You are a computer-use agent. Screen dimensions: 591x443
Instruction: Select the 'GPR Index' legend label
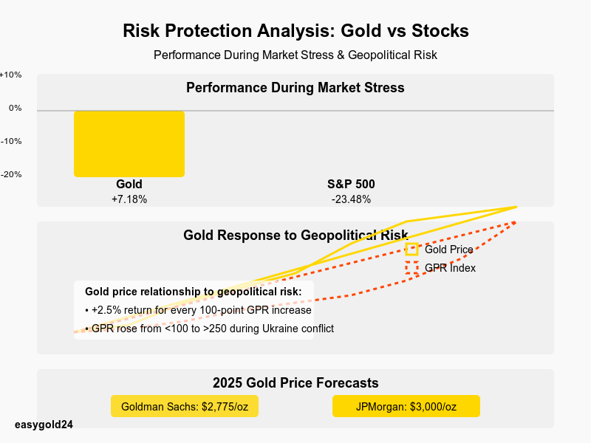tap(451, 268)
